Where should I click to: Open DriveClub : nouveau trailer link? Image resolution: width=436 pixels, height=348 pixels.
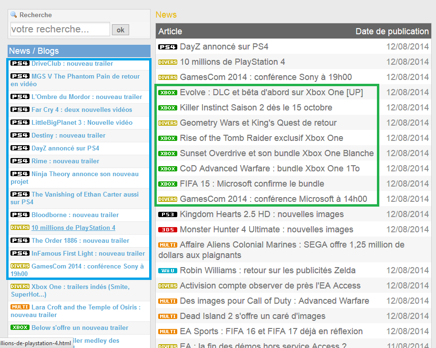tap(72, 63)
